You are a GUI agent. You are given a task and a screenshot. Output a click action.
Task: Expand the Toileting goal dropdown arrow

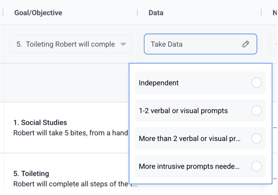point(123,44)
